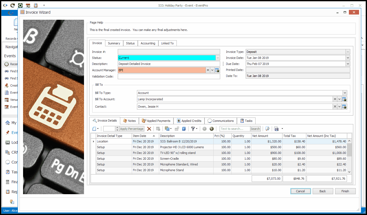Open Account Manager lookup icon
Image resolution: width=367 pixels, height=215 pixels.
(217, 70)
